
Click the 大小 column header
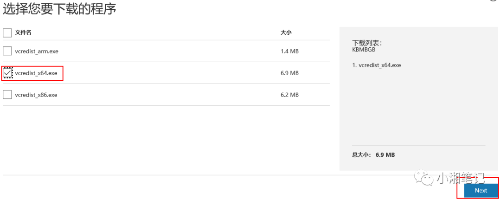286,32
